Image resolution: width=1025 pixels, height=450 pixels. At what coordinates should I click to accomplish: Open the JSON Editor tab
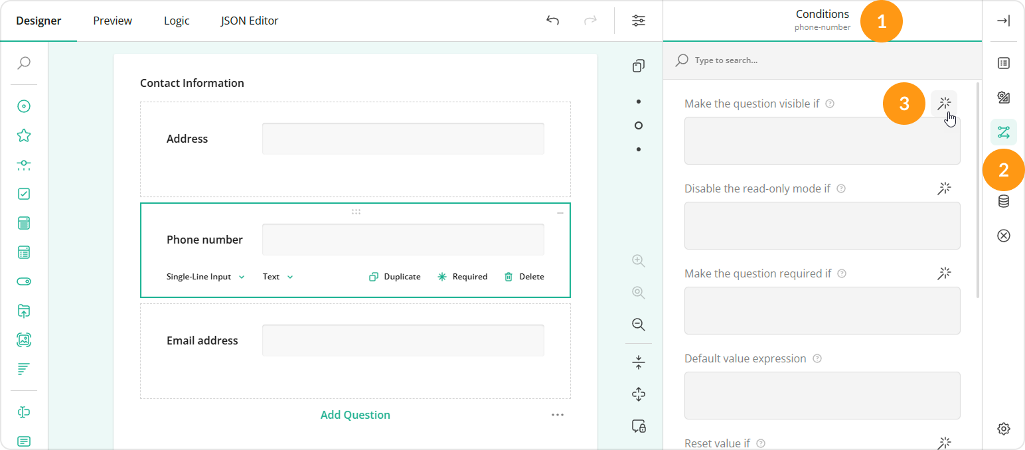point(249,21)
